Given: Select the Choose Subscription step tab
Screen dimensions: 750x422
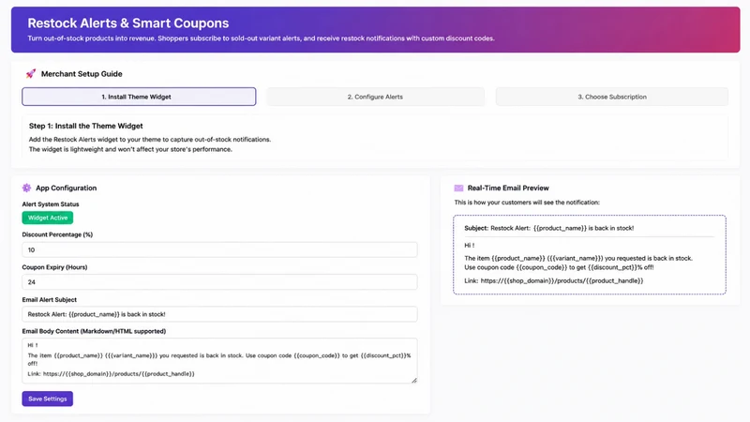Looking at the screenshot, I should [x=612, y=97].
